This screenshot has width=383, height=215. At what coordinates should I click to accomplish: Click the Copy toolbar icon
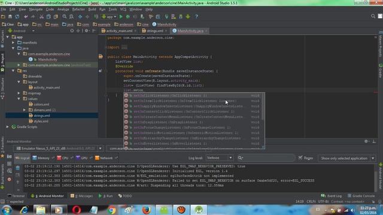coord(48,17)
